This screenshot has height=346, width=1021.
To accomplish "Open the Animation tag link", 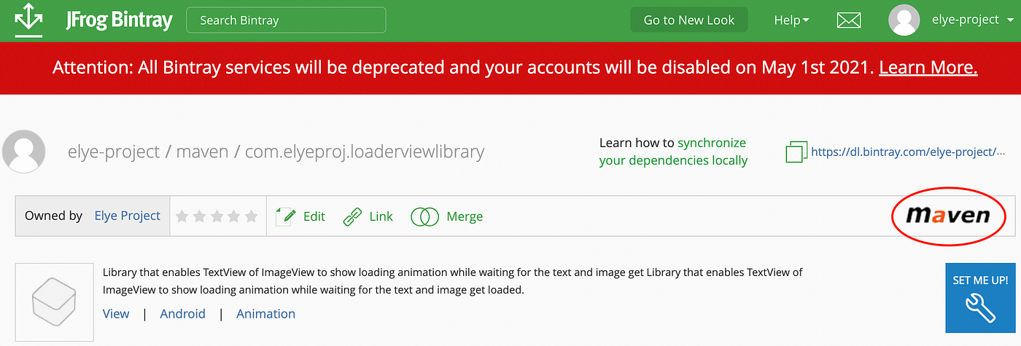I will click(266, 314).
